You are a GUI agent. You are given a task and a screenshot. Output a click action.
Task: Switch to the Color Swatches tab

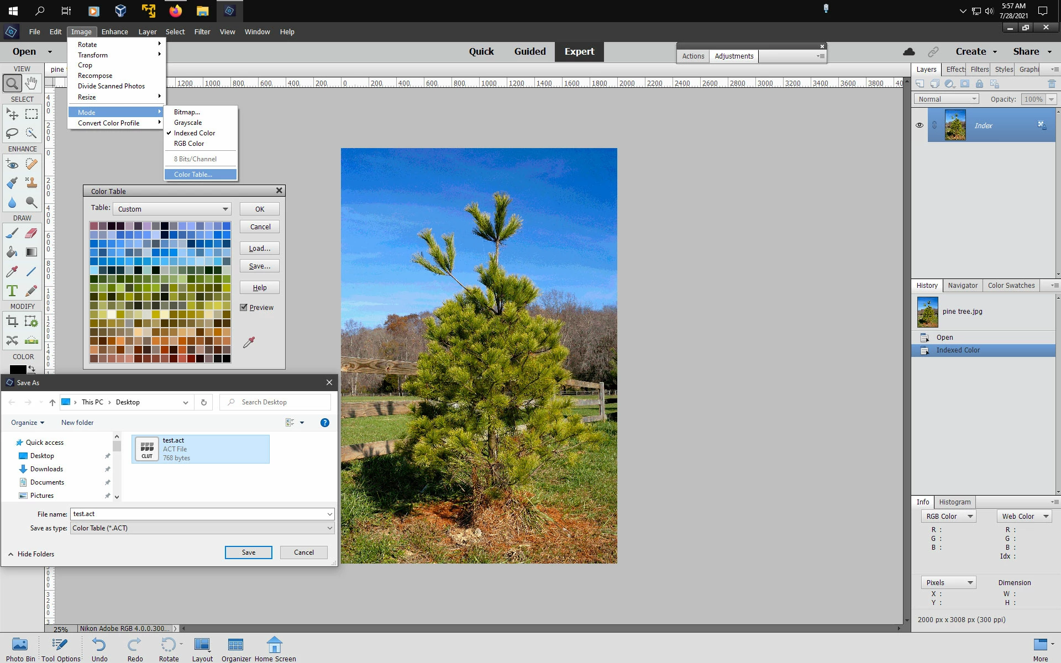click(1011, 286)
